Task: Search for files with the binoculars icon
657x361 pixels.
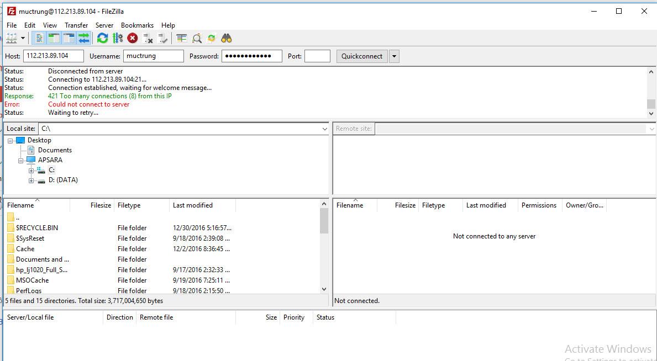Action: pos(227,39)
